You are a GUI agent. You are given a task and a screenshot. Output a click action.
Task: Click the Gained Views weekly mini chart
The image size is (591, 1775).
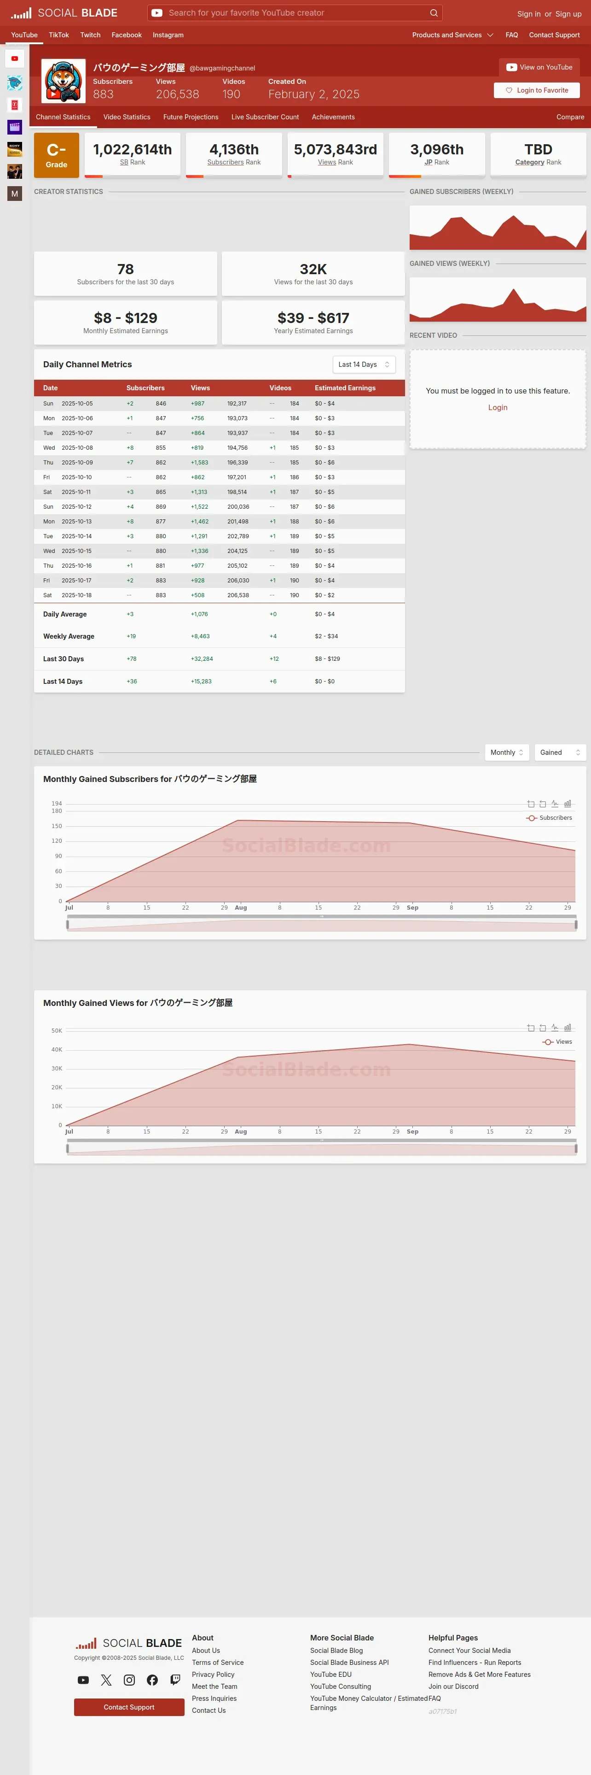coord(498,300)
